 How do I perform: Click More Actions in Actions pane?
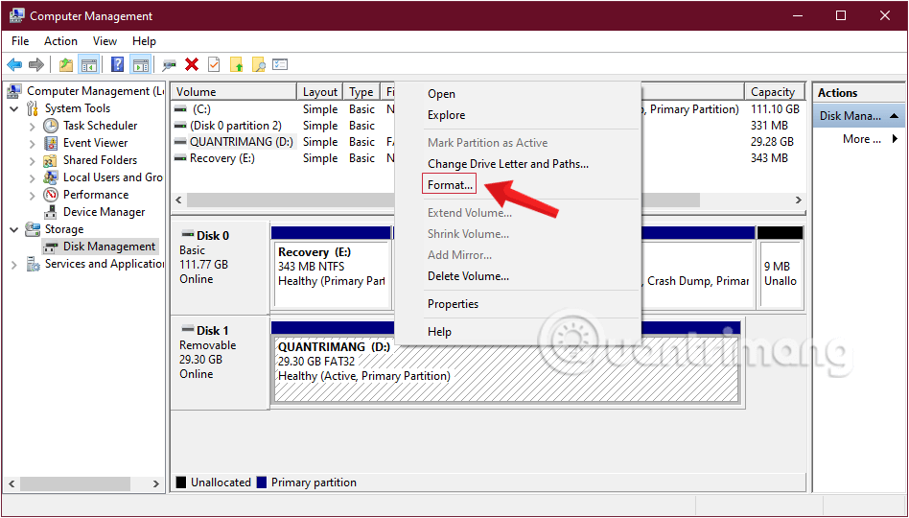tap(861, 139)
